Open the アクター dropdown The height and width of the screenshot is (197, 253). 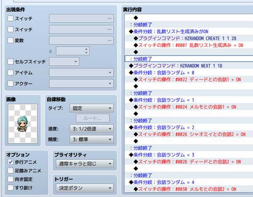[81, 83]
